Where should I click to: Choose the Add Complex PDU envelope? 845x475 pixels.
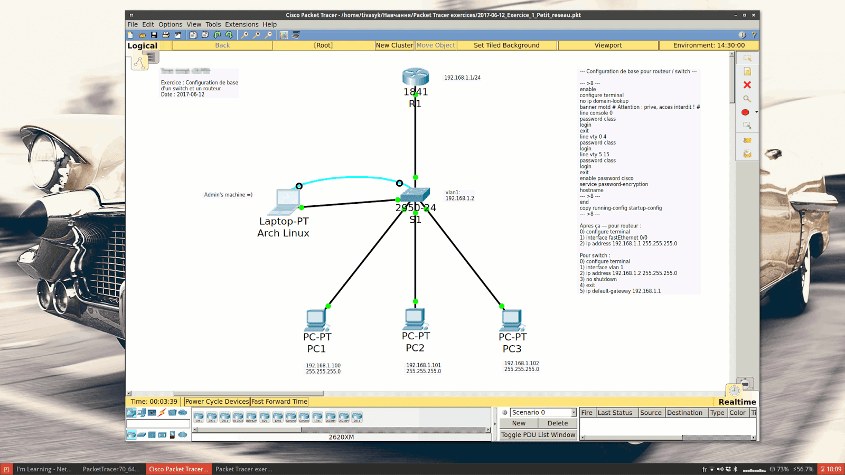coord(747,154)
